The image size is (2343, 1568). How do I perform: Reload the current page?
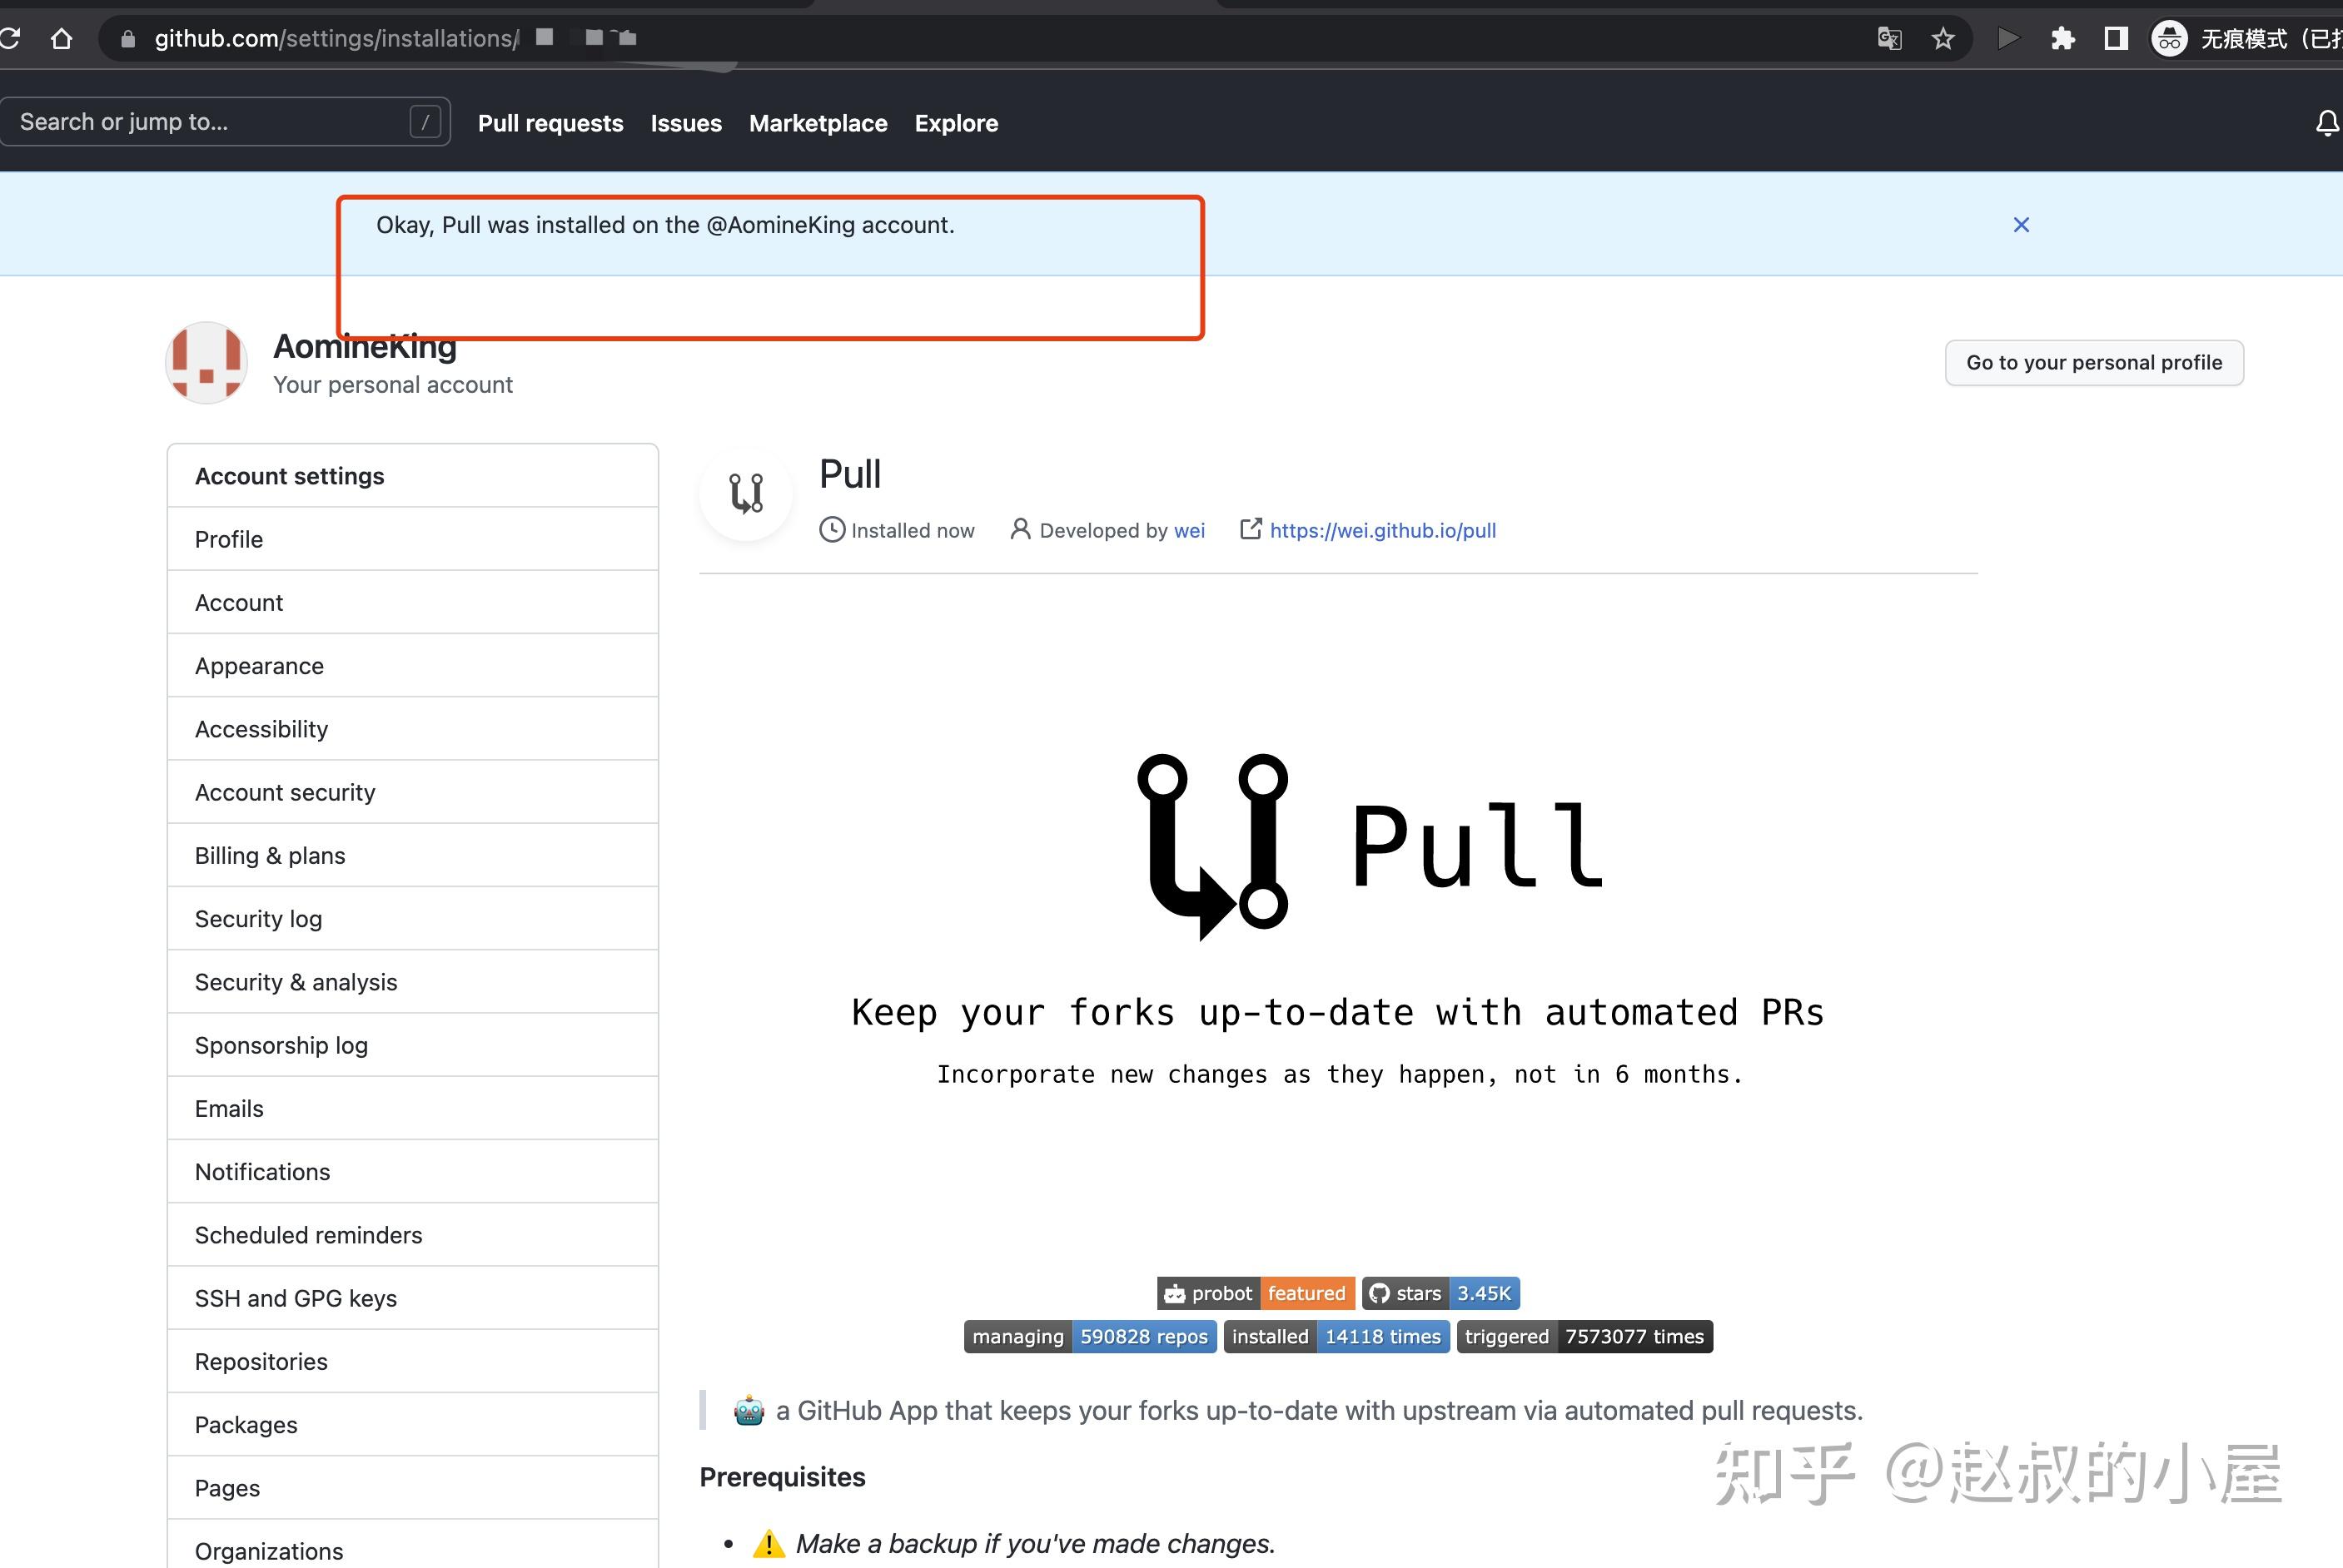click(x=10, y=38)
